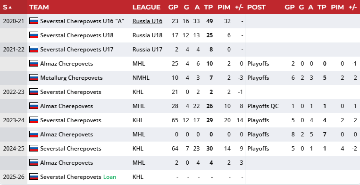Open Severstal Cherepovets U16 "A" team page
The height and width of the screenshot is (185, 360).
pos(82,21)
